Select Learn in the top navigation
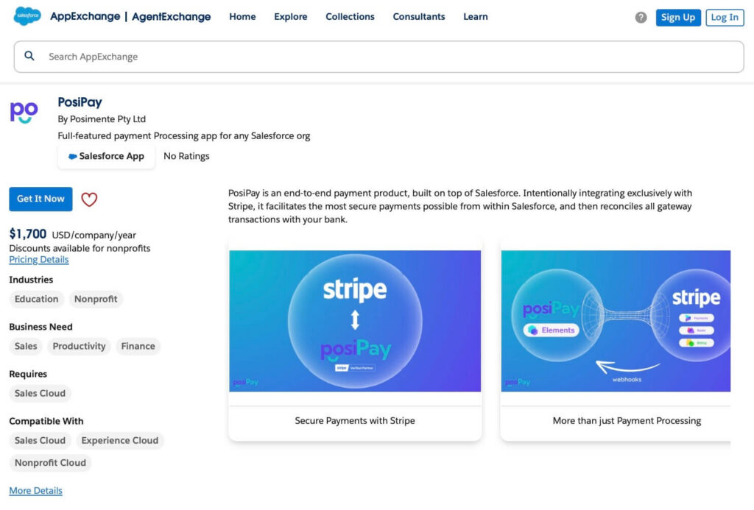 pos(476,17)
